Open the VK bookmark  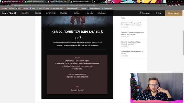pyautogui.click(x=18, y=8)
